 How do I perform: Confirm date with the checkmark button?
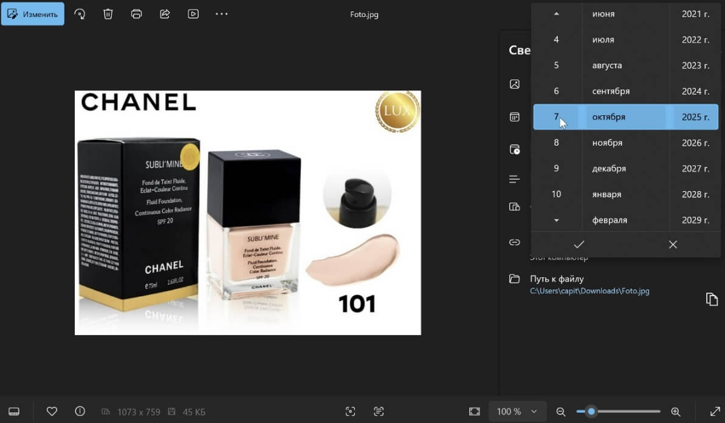coord(579,244)
